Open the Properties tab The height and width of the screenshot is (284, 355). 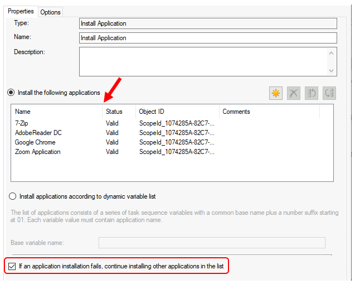click(x=21, y=11)
